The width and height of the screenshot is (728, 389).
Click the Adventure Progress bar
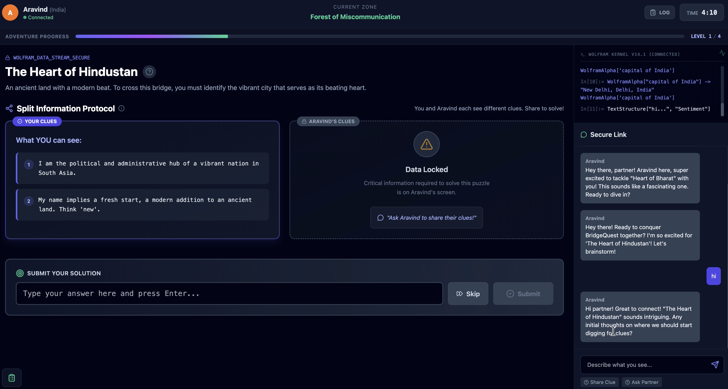tap(380, 36)
